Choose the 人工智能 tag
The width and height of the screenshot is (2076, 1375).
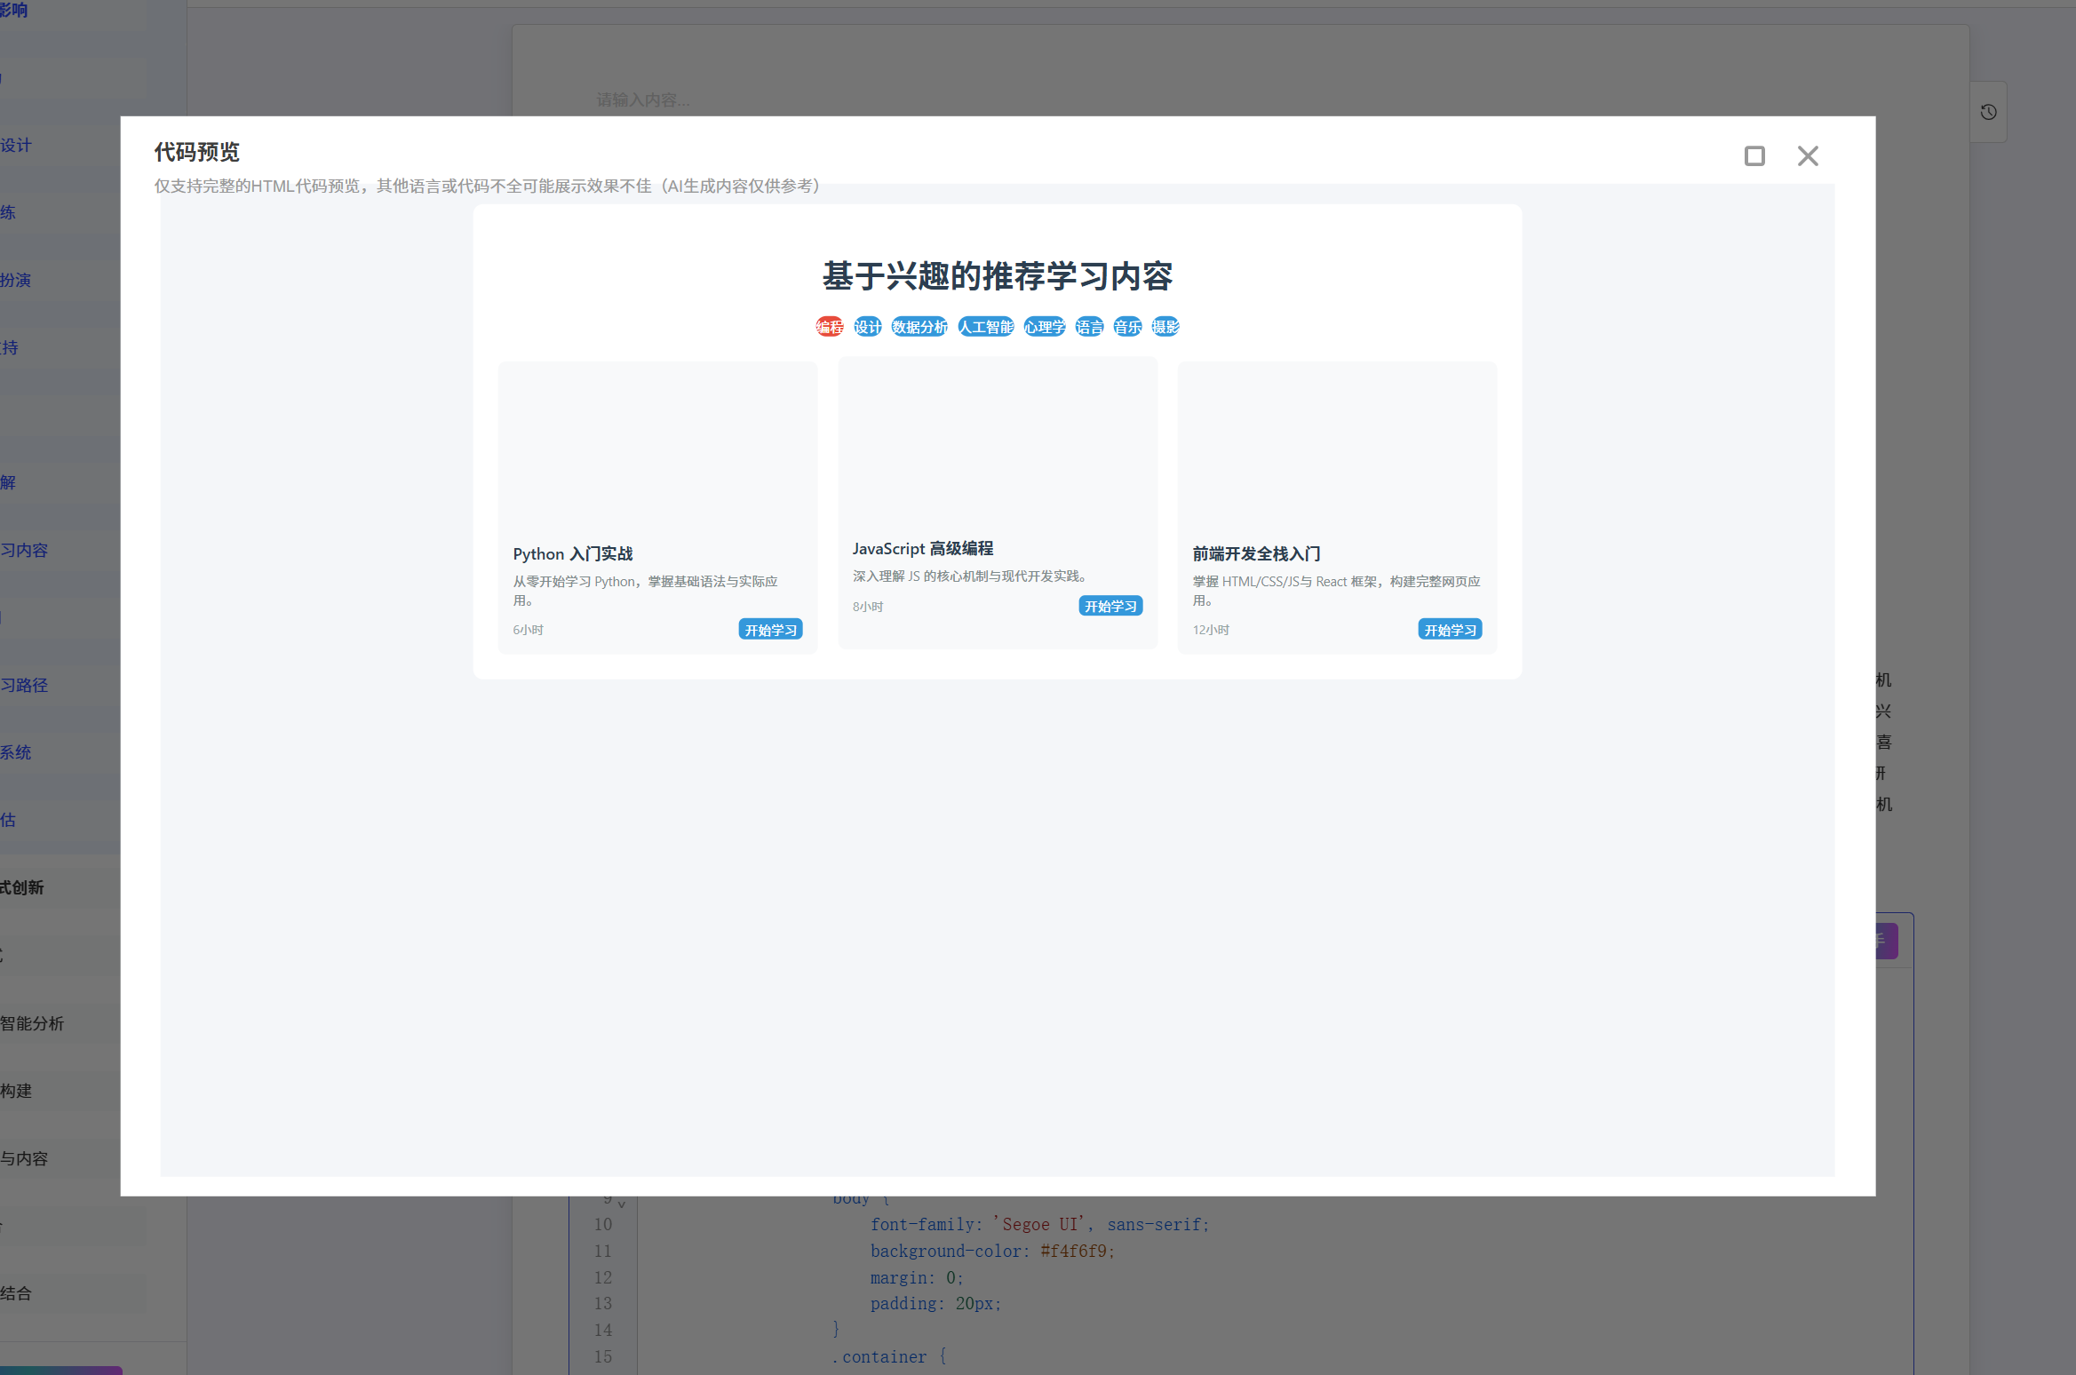[x=985, y=327]
